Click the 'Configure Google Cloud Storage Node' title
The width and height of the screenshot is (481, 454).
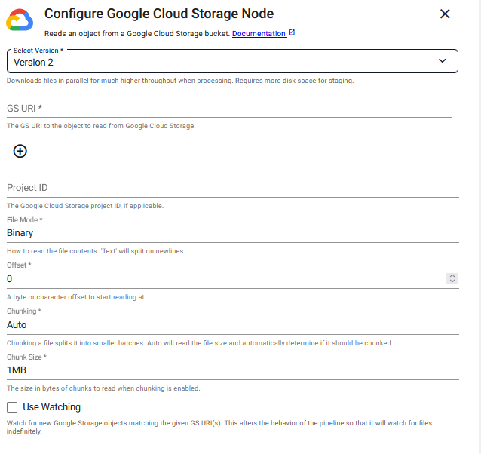point(159,14)
